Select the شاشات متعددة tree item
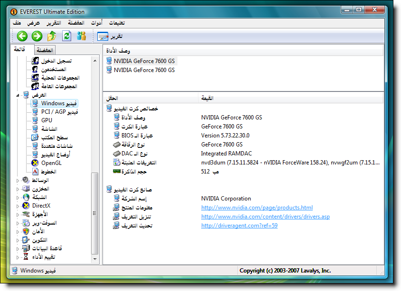 pos(57,146)
